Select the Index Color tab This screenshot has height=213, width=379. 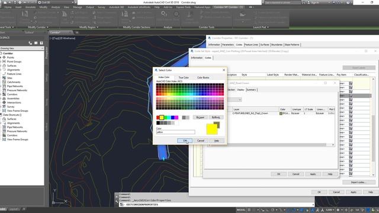coord(164,78)
